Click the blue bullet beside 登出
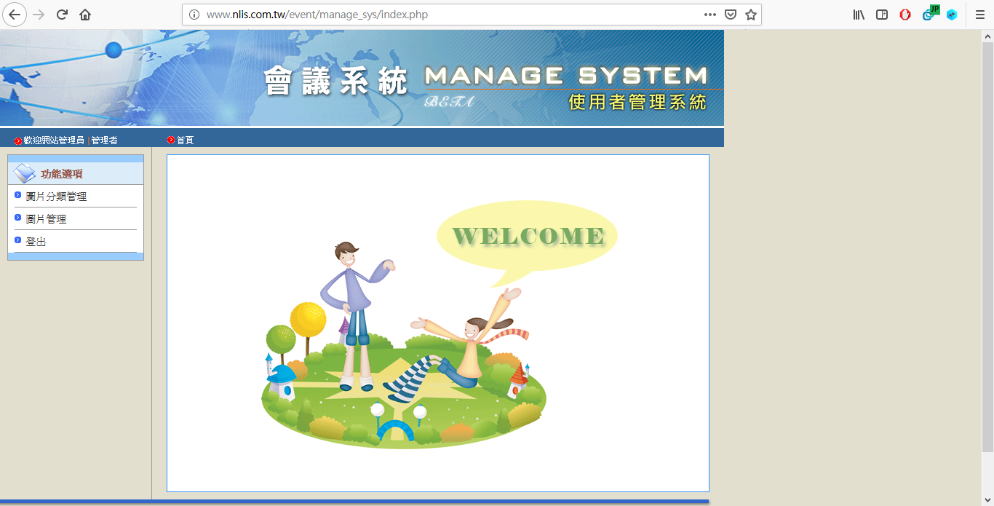Viewport: 994px width, 506px height. tap(18, 240)
